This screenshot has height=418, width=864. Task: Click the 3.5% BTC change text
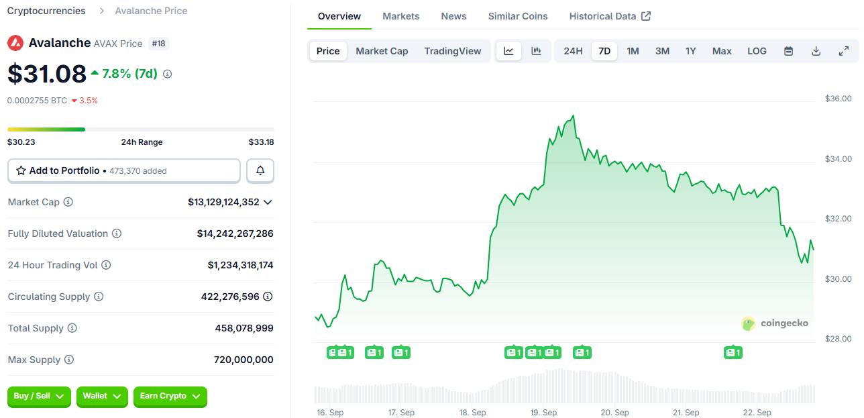click(x=89, y=101)
